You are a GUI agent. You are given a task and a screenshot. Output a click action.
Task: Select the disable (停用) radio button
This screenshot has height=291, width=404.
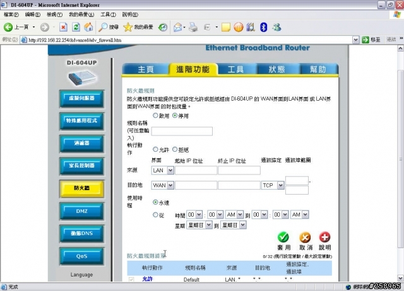click(175, 115)
